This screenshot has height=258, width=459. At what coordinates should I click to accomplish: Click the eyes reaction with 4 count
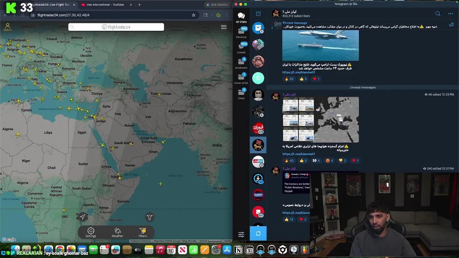pos(316,161)
